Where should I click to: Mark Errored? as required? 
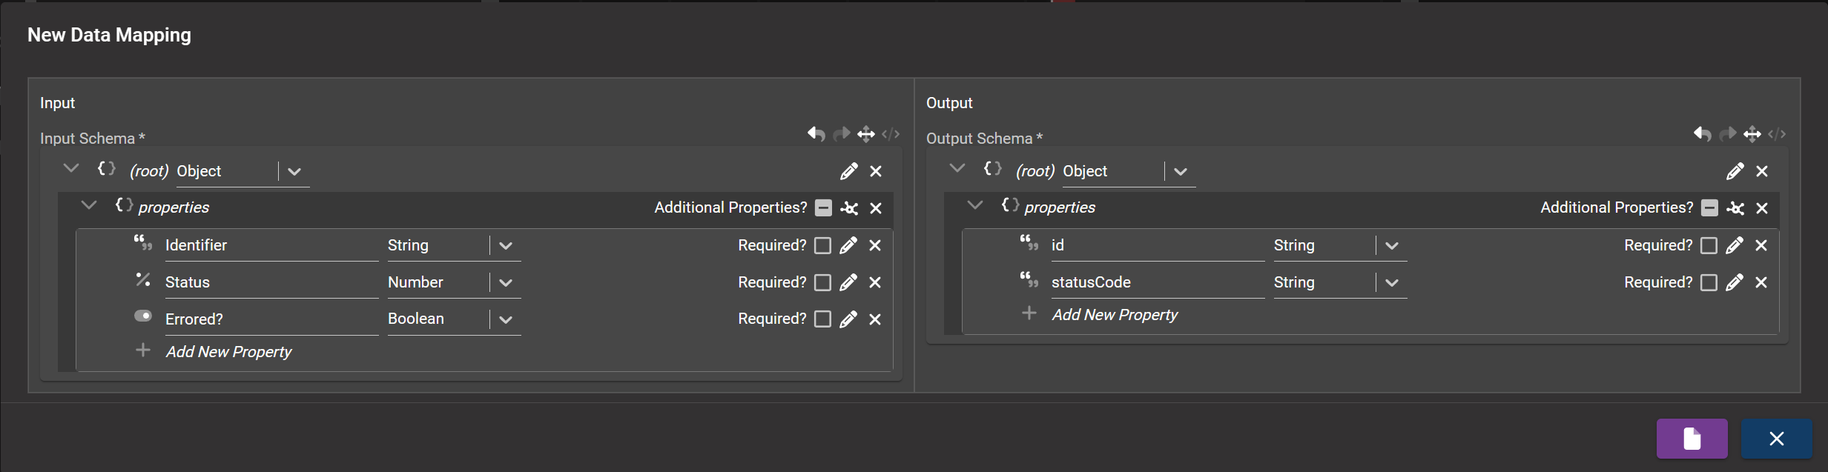click(822, 319)
